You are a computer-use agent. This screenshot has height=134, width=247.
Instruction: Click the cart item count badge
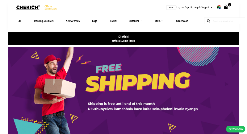[x=229, y=5]
